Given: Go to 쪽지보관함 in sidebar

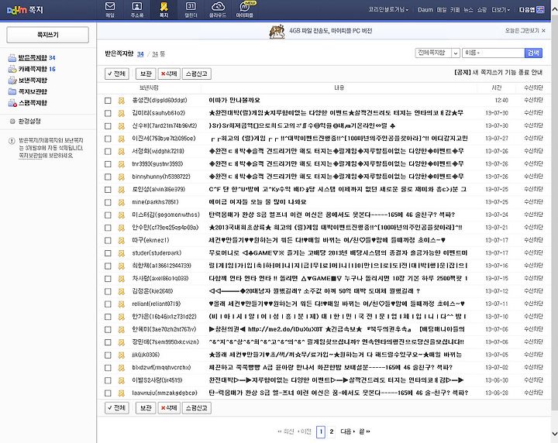Looking at the screenshot, I should [x=33, y=91].
